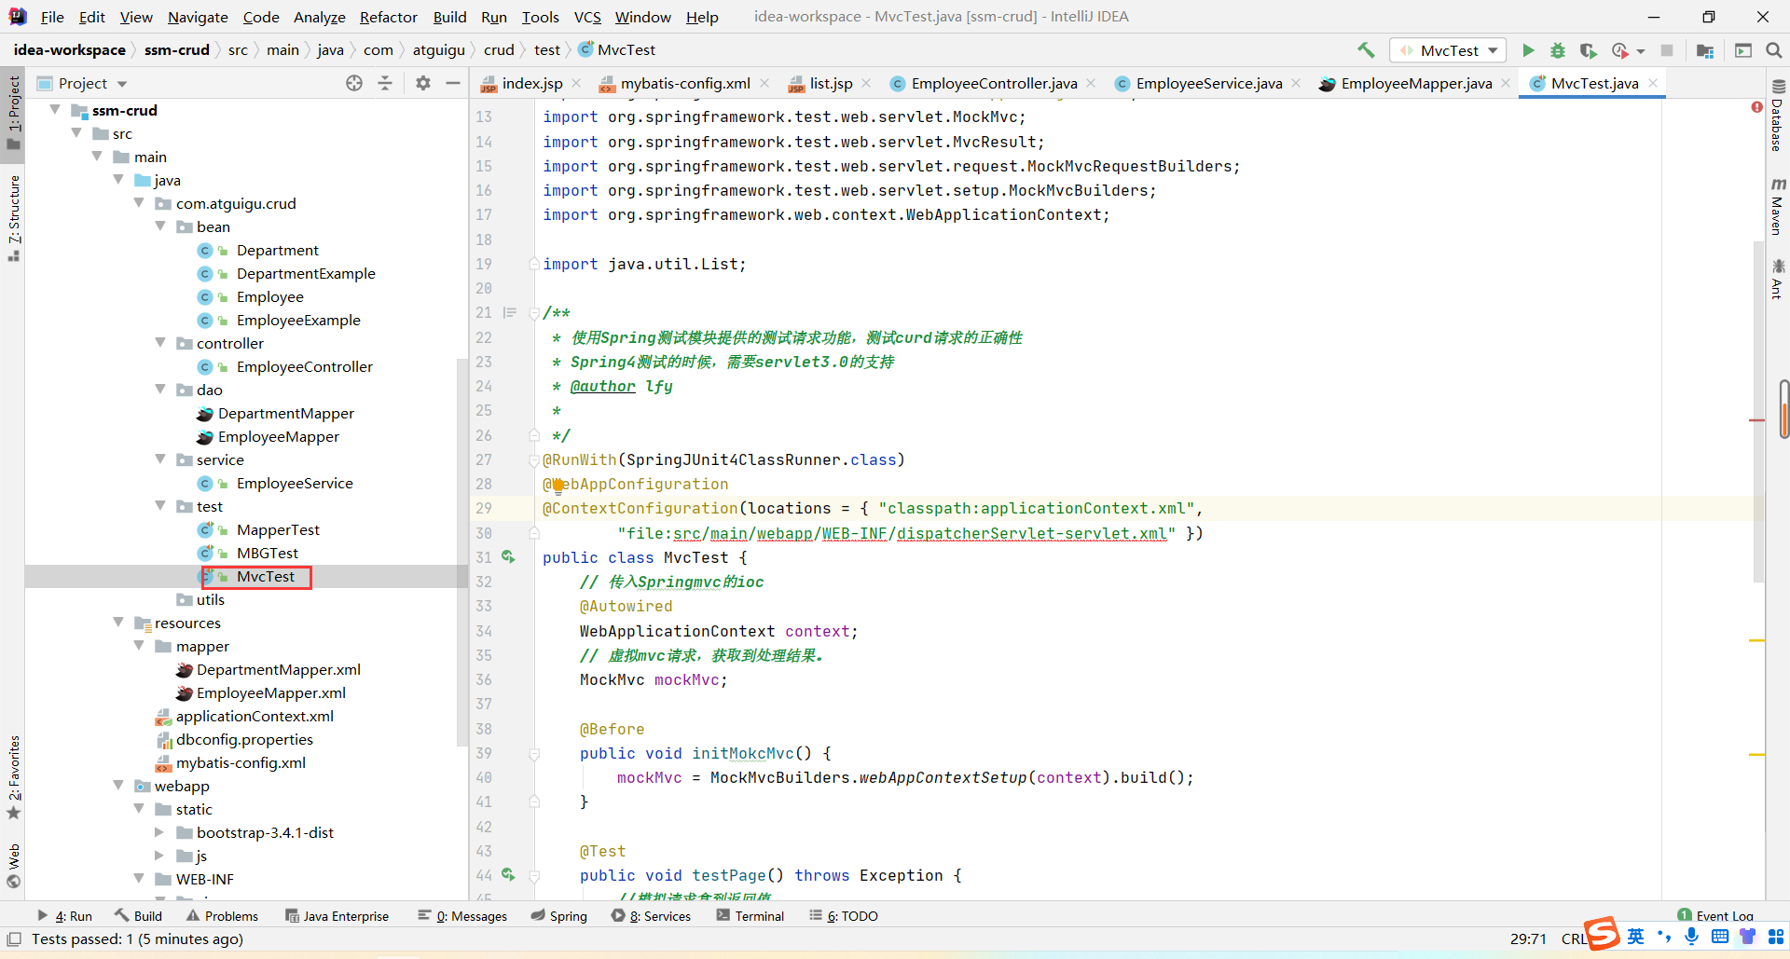The width and height of the screenshot is (1790, 959).
Task: Open the Maven tool window
Action: pyautogui.click(x=1778, y=206)
